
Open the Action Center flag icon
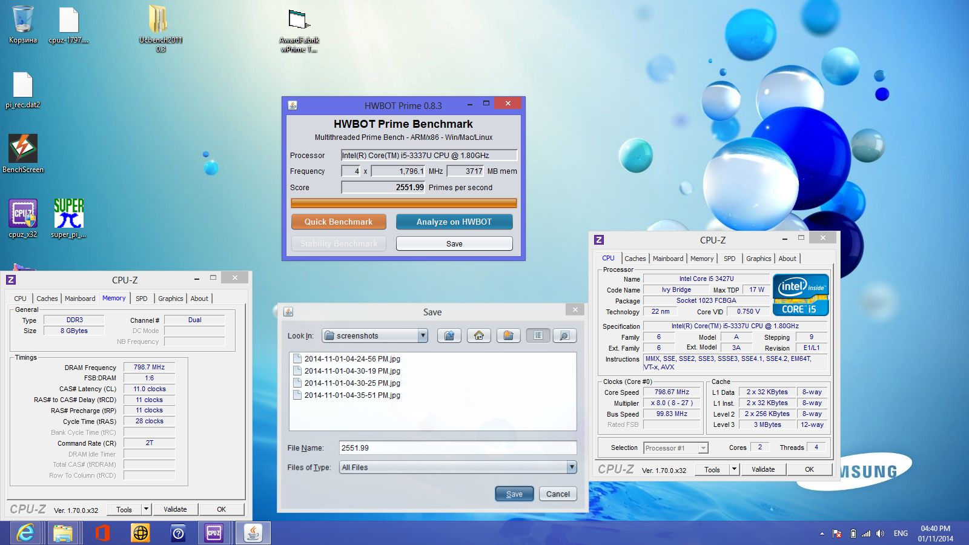837,533
